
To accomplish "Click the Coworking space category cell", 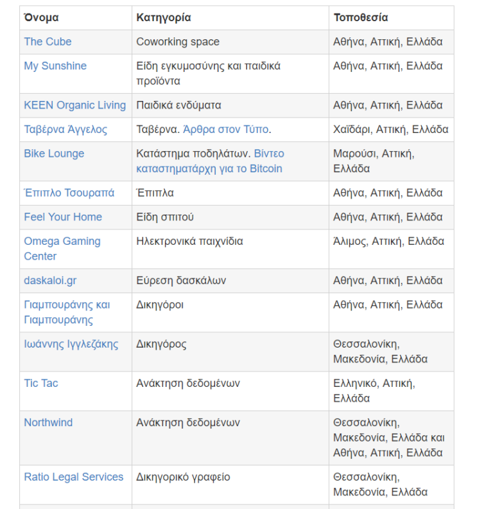I will tap(178, 42).
